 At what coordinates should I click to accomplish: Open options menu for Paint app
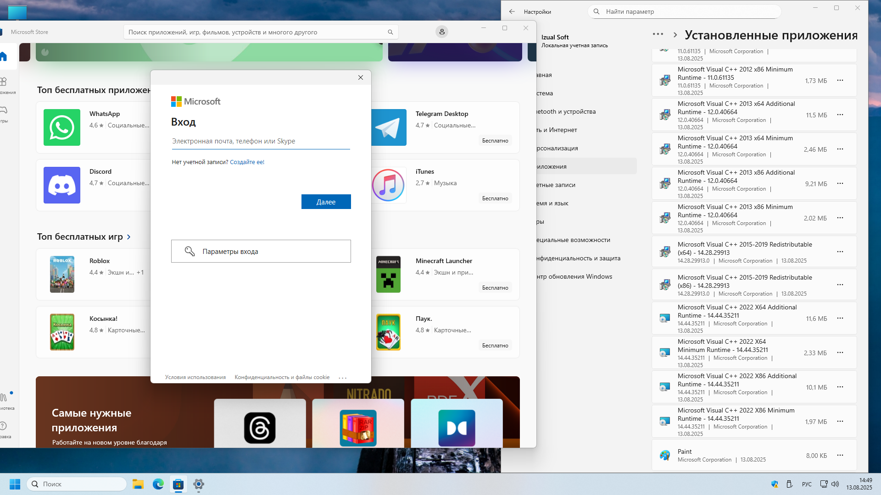click(840, 455)
